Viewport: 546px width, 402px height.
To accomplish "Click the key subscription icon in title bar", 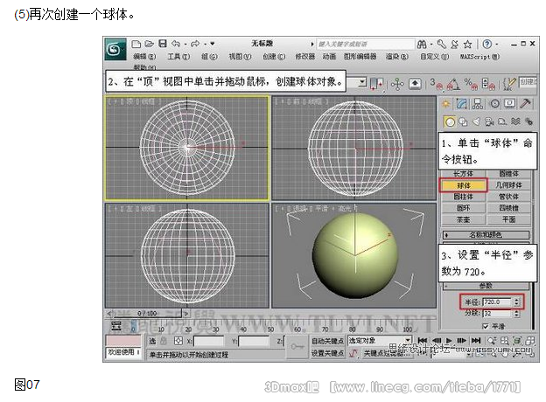I will (442, 45).
